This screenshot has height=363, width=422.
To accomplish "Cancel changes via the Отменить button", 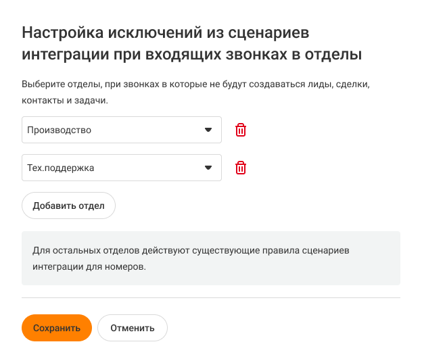I will pyautogui.click(x=133, y=328).
